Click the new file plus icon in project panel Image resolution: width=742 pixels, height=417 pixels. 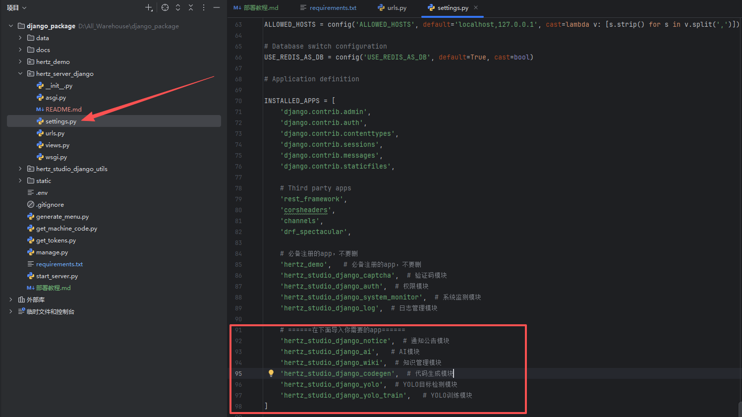pyautogui.click(x=149, y=7)
